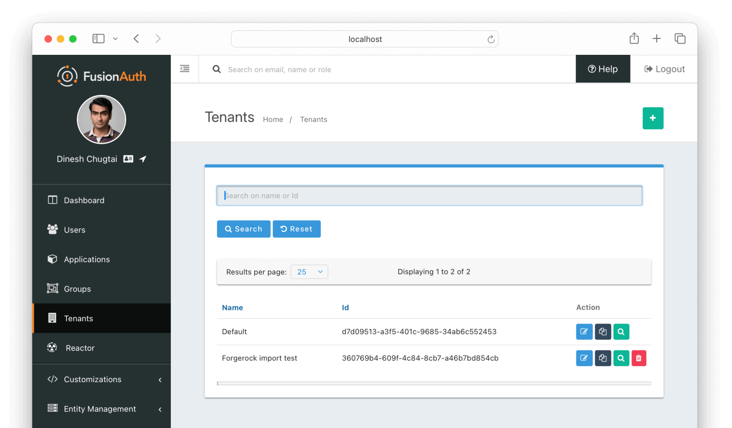Expand the Entity Management submenu

coord(101,409)
